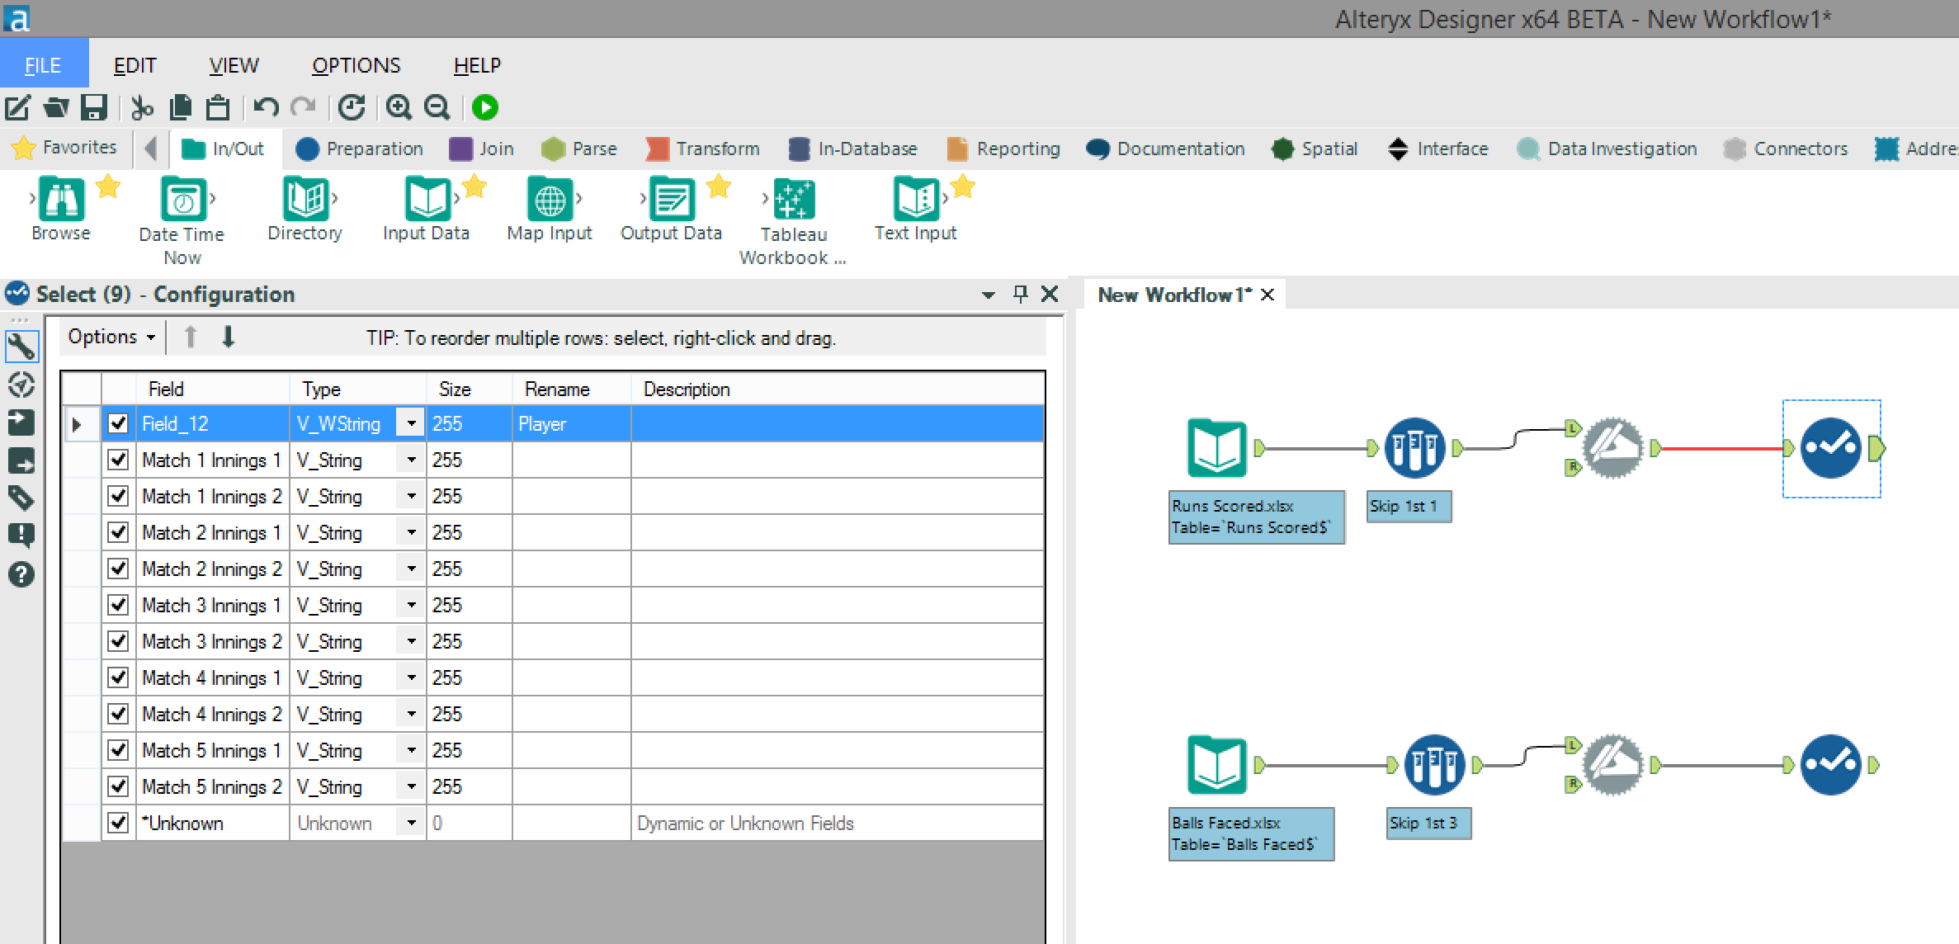
Task: Click the Dynamic Rename node in bottom row
Action: click(x=1612, y=765)
